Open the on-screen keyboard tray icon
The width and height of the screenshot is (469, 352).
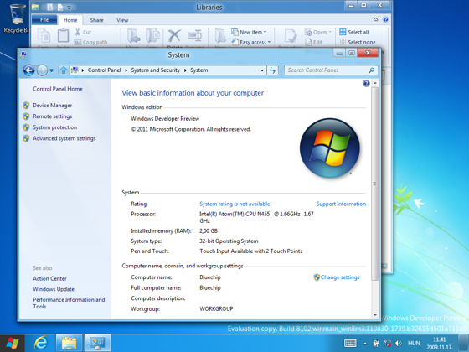click(x=350, y=343)
